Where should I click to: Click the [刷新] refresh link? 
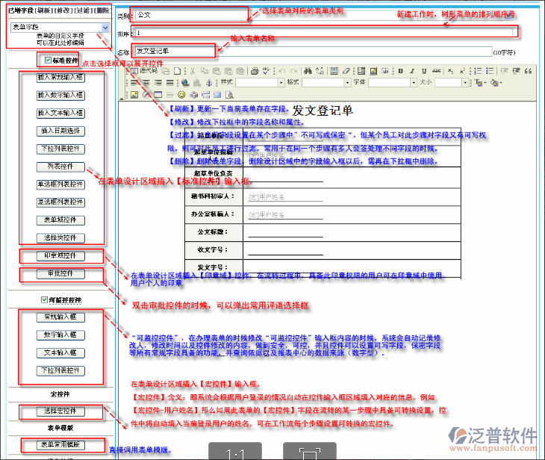(x=44, y=10)
